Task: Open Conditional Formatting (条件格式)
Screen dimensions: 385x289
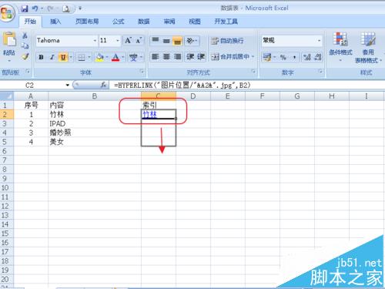Action: [340, 47]
